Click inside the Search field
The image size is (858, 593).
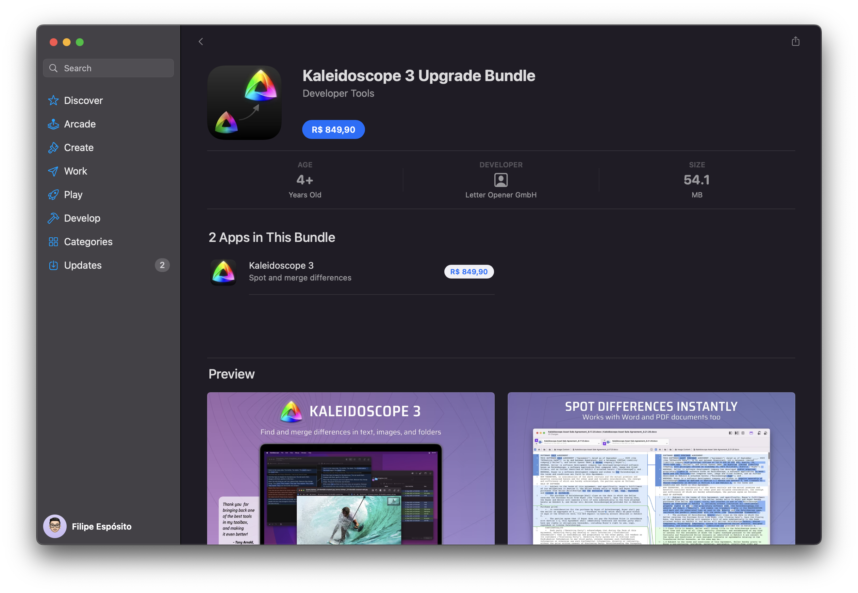coord(108,68)
